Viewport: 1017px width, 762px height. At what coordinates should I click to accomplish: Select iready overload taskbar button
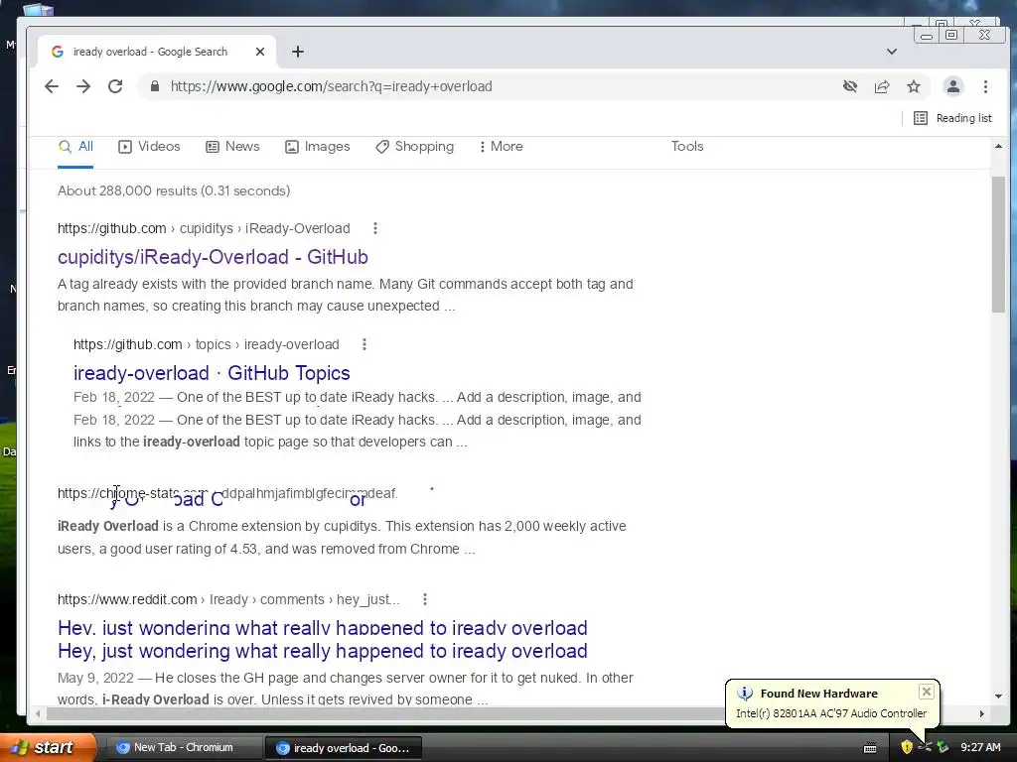coord(344,748)
